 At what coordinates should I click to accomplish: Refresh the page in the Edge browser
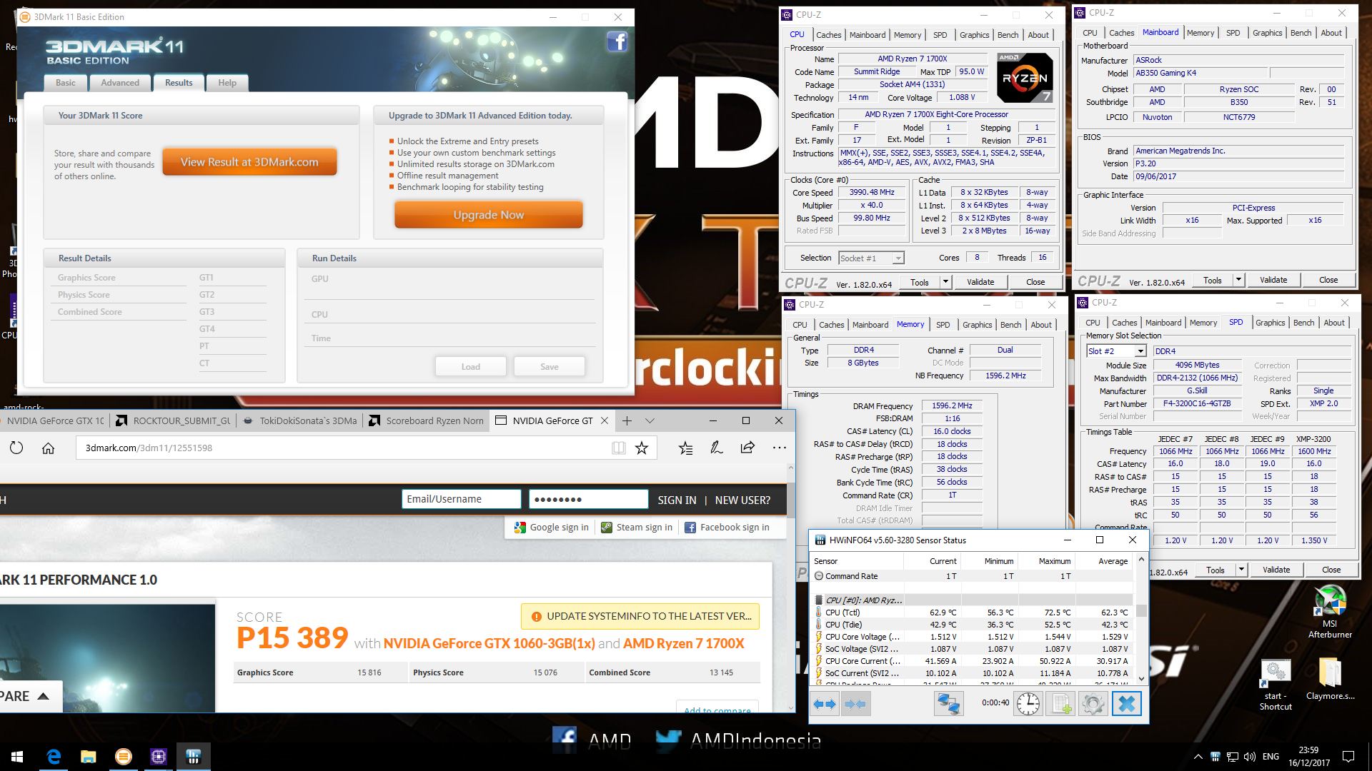(16, 448)
